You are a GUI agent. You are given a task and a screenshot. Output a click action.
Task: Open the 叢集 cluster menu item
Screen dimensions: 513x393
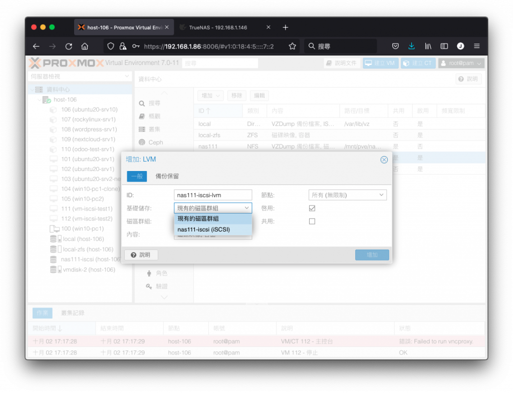click(x=154, y=129)
